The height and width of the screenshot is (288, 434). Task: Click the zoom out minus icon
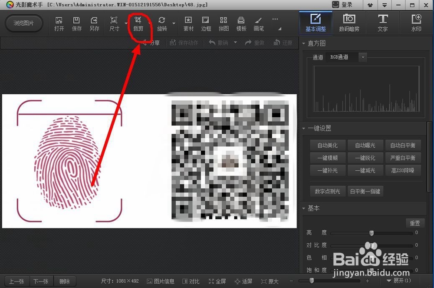tap(291, 281)
